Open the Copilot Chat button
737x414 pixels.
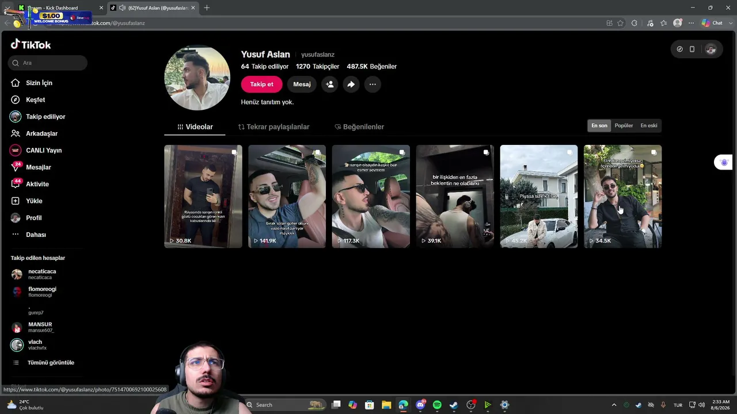coord(712,23)
